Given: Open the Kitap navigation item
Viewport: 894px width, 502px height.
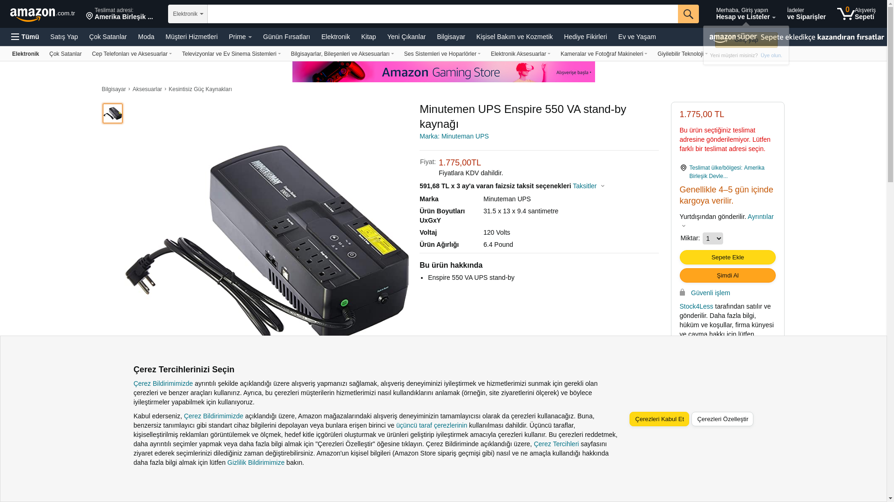Looking at the screenshot, I should click(x=368, y=37).
